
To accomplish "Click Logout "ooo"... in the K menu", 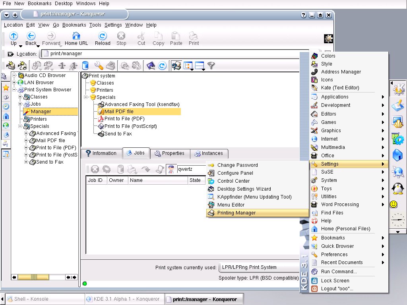I will [348, 289].
